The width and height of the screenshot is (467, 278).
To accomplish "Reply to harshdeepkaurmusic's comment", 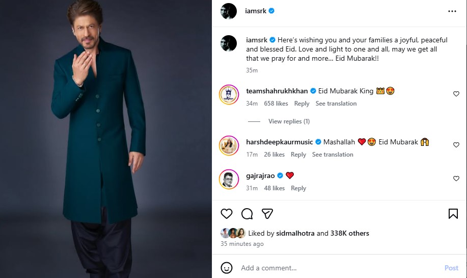I will tap(298, 155).
